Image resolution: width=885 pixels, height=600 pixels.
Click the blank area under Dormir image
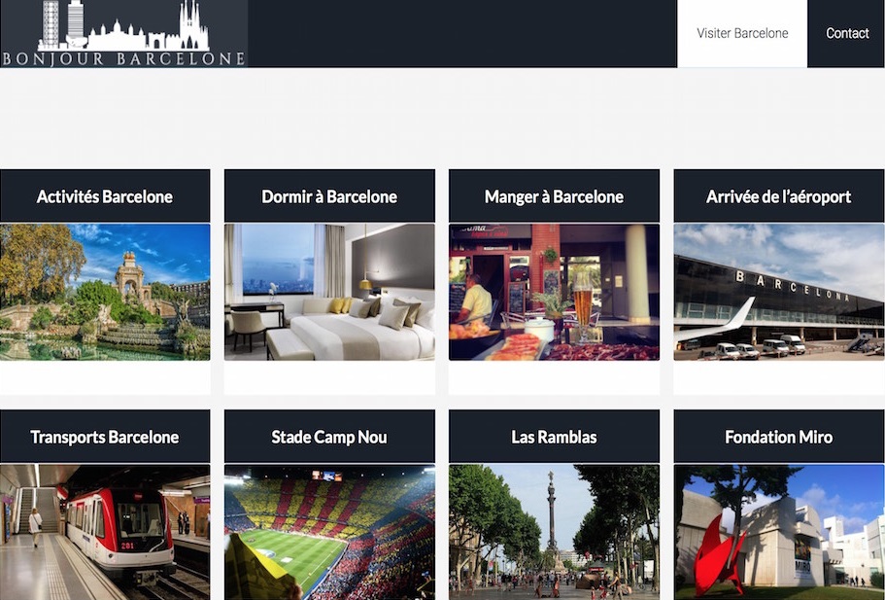pyautogui.click(x=329, y=377)
